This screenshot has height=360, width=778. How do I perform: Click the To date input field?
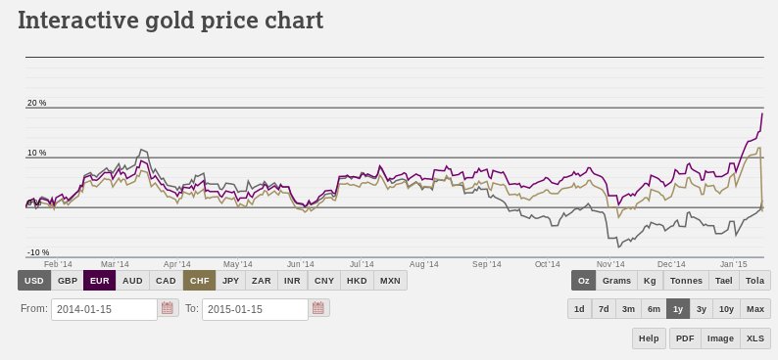pos(255,309)
